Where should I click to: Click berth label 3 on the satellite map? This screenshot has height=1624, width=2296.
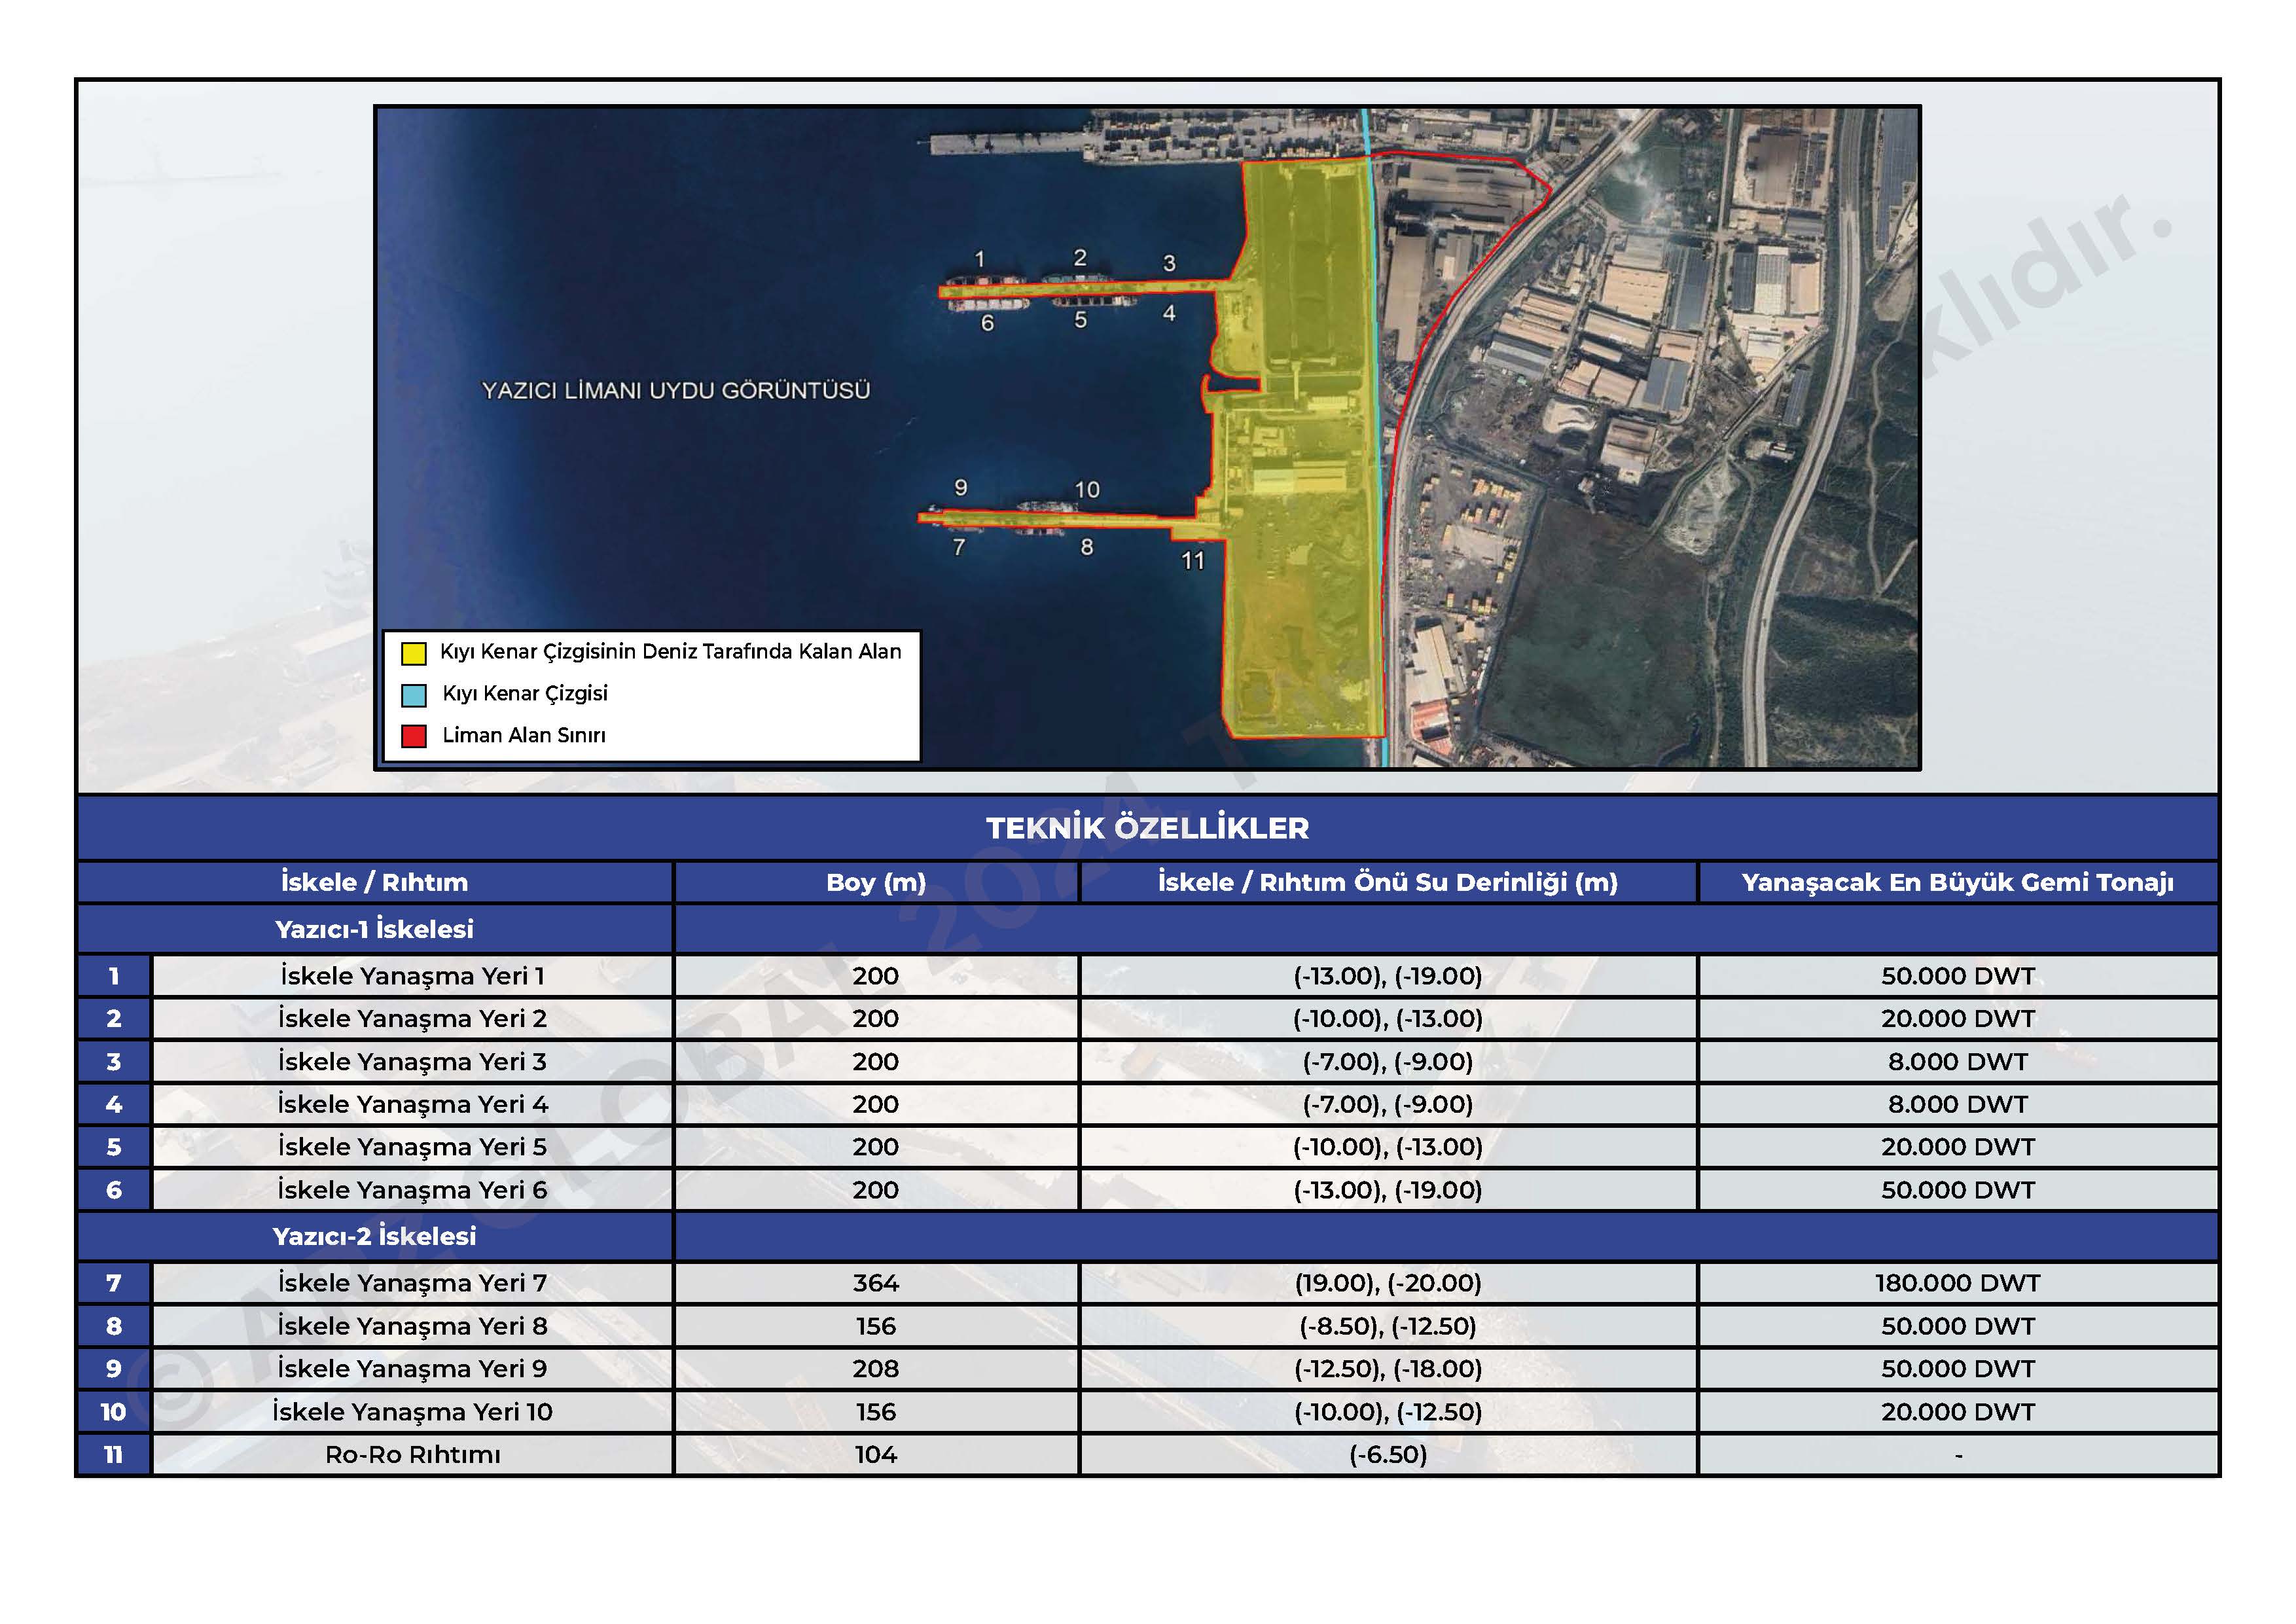[x=1169, y=264]
